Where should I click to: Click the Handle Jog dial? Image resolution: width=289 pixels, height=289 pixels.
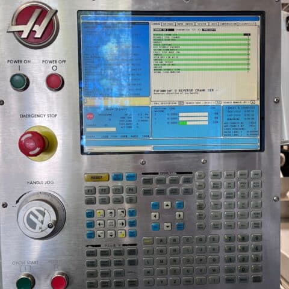(x=42, y=216)
